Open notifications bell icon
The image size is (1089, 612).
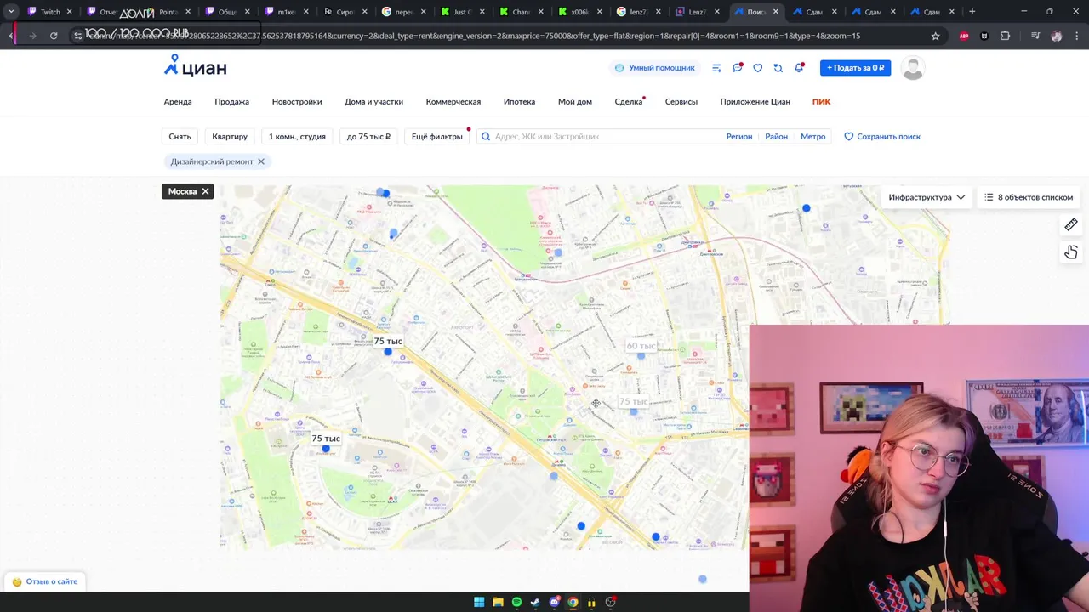click(x=799, y=68)
